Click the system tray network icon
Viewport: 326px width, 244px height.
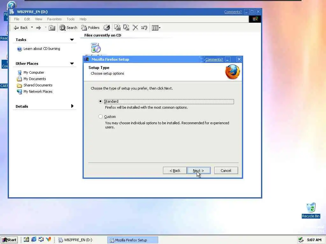pyautogui.click(x=301, y=240)
